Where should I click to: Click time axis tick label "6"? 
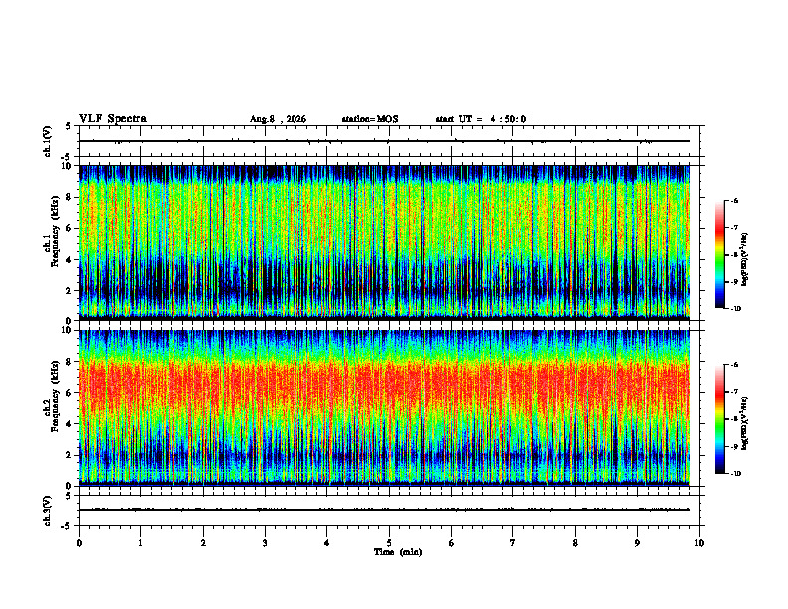point(452,543)
